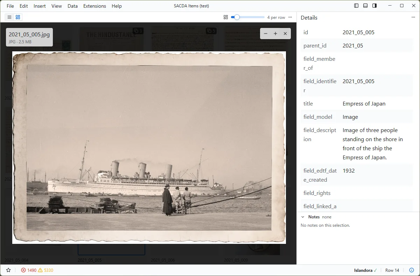Viewport: 420px width, 276px height.
Task: Open the View menu
Action: (x=56, y=6)
